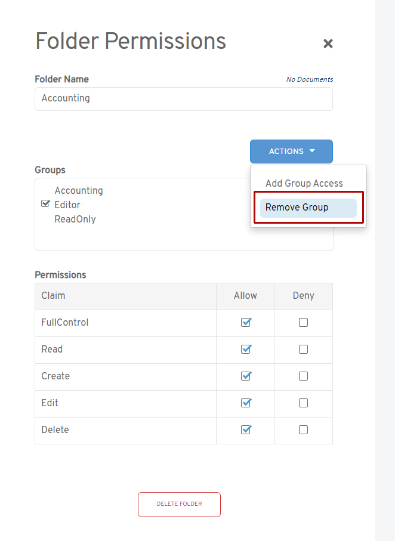Screen dimensions: 395x541
Task: Uncheck Allow for Edit permission
Action: [245, 403]
